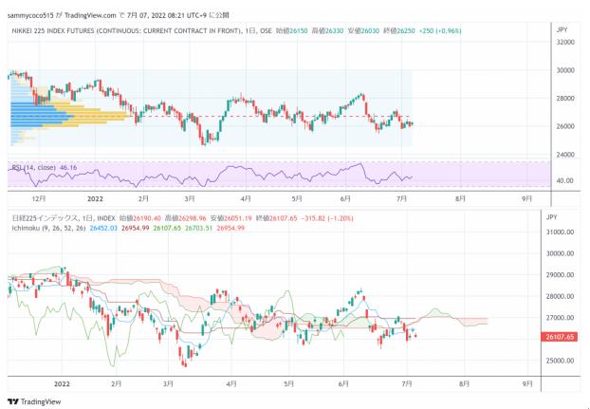Click the 7月 label on the futures time axis
The height and width of the screenshot is (409, 590).
tap(402, 198)
